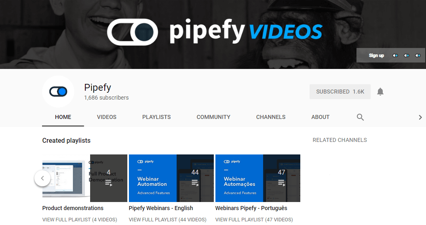Go to previous playlists with left arrow
Viewport: 426px width, 225px height.
coord(42,178)
